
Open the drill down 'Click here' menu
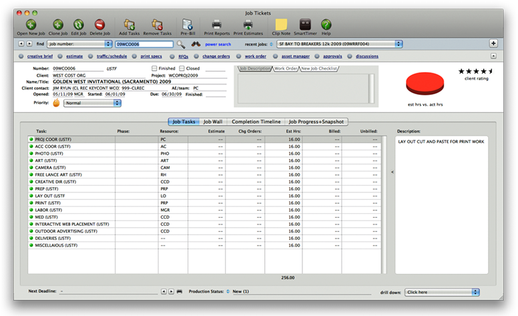pyautogui.click(x=442, y=292)
